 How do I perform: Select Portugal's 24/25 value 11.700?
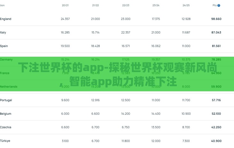tap(186, 100)
